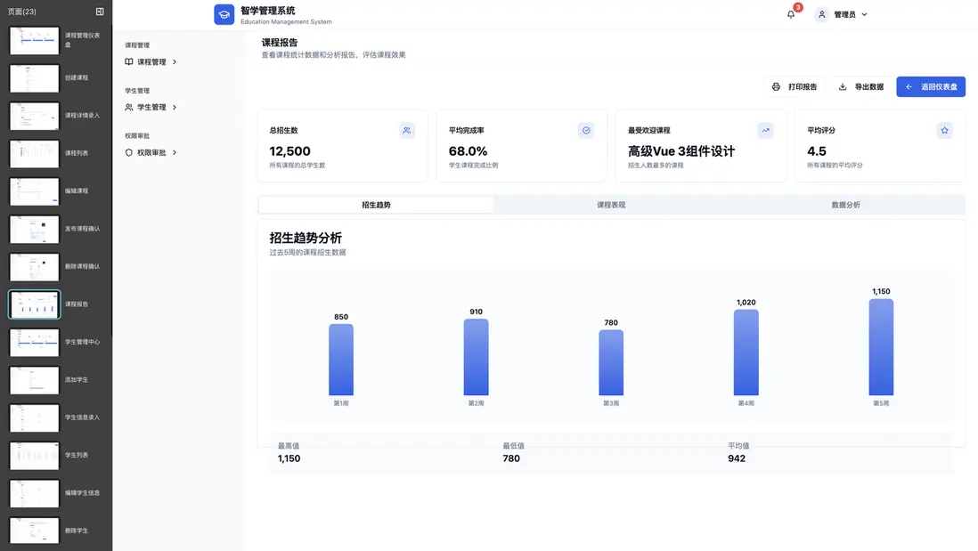
Task: Click the red badge showing 3 notifications
Action: click(798, 7)
